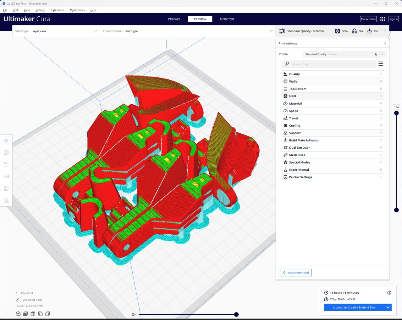
Task: Click the infill 50% icon in header
Action: [x=337, y=31]
